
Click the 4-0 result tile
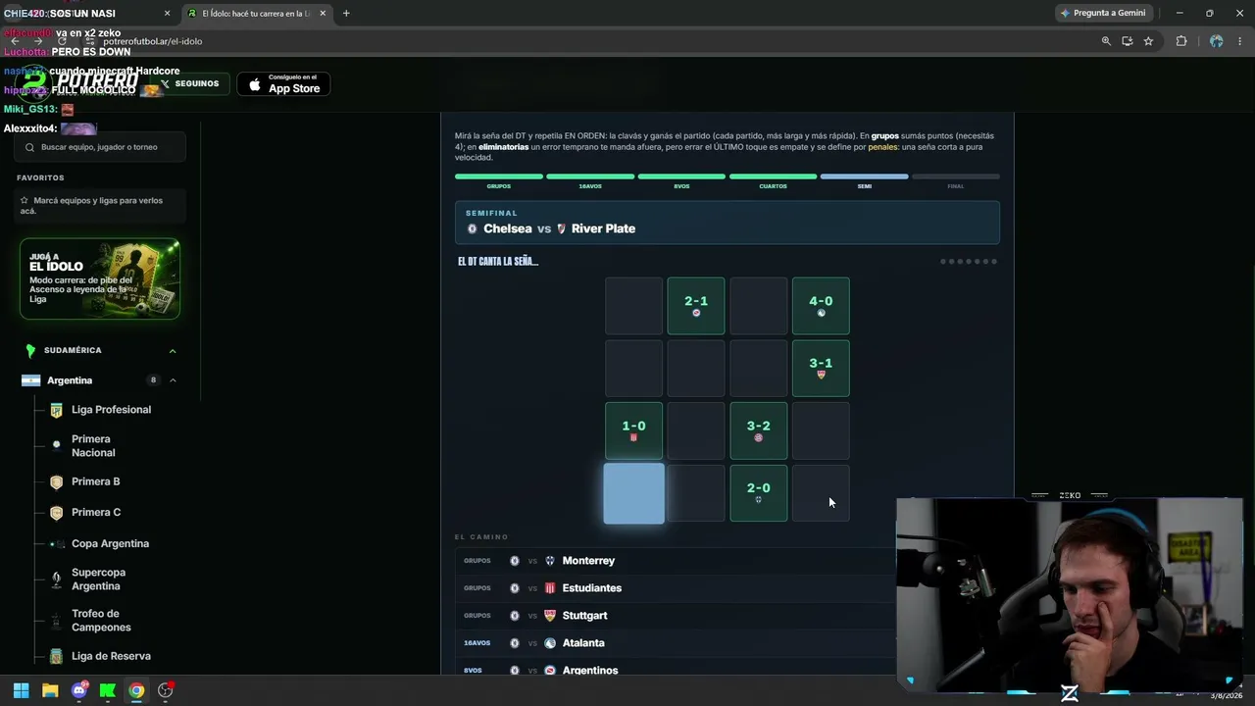pyautogui.click(x=821, y=306)
